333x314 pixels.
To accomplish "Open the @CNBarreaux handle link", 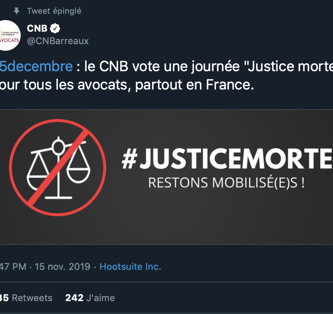I will point(57,41).
